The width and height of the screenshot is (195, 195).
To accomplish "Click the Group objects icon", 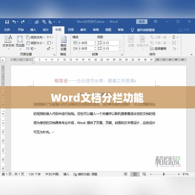I will (174, 43).
